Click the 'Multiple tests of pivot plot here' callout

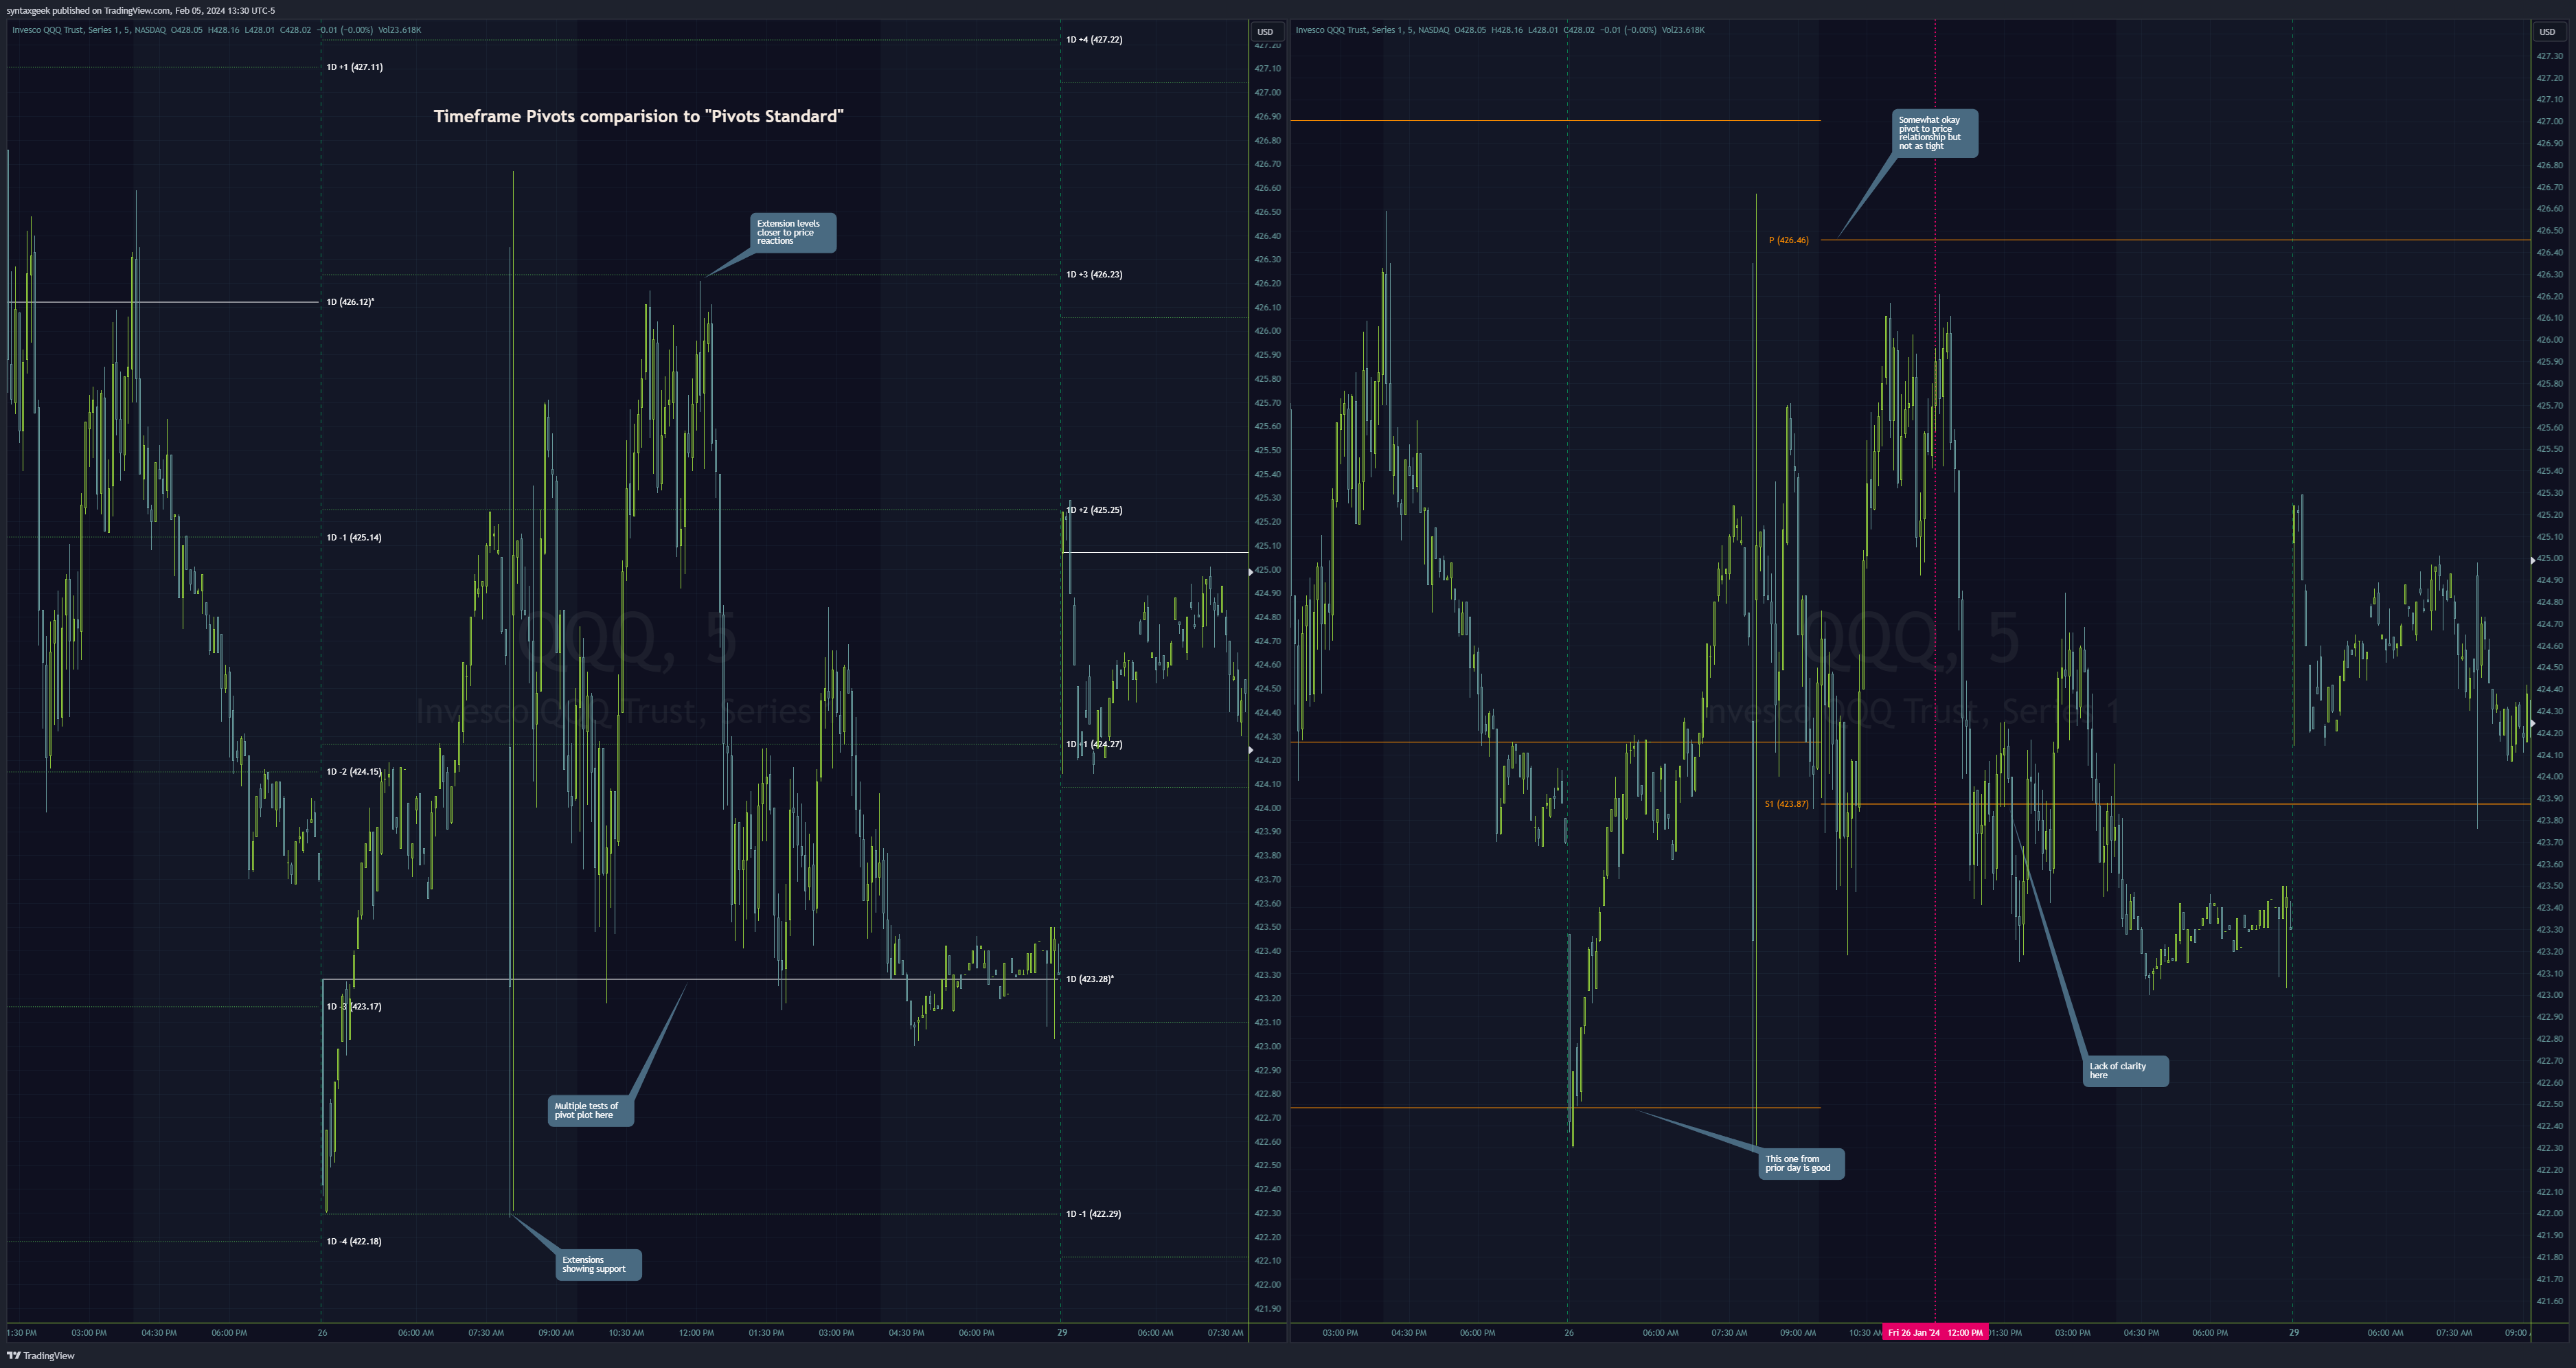pos(590,1111)
